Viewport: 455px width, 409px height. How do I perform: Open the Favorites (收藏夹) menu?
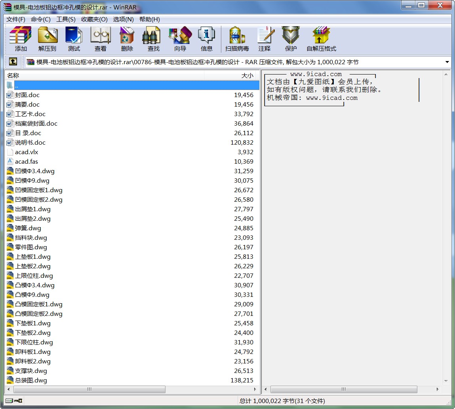point(94,19)
